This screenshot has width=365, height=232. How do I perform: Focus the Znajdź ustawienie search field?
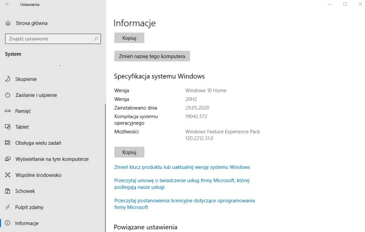pyautogui.click(x=53, y=39)
